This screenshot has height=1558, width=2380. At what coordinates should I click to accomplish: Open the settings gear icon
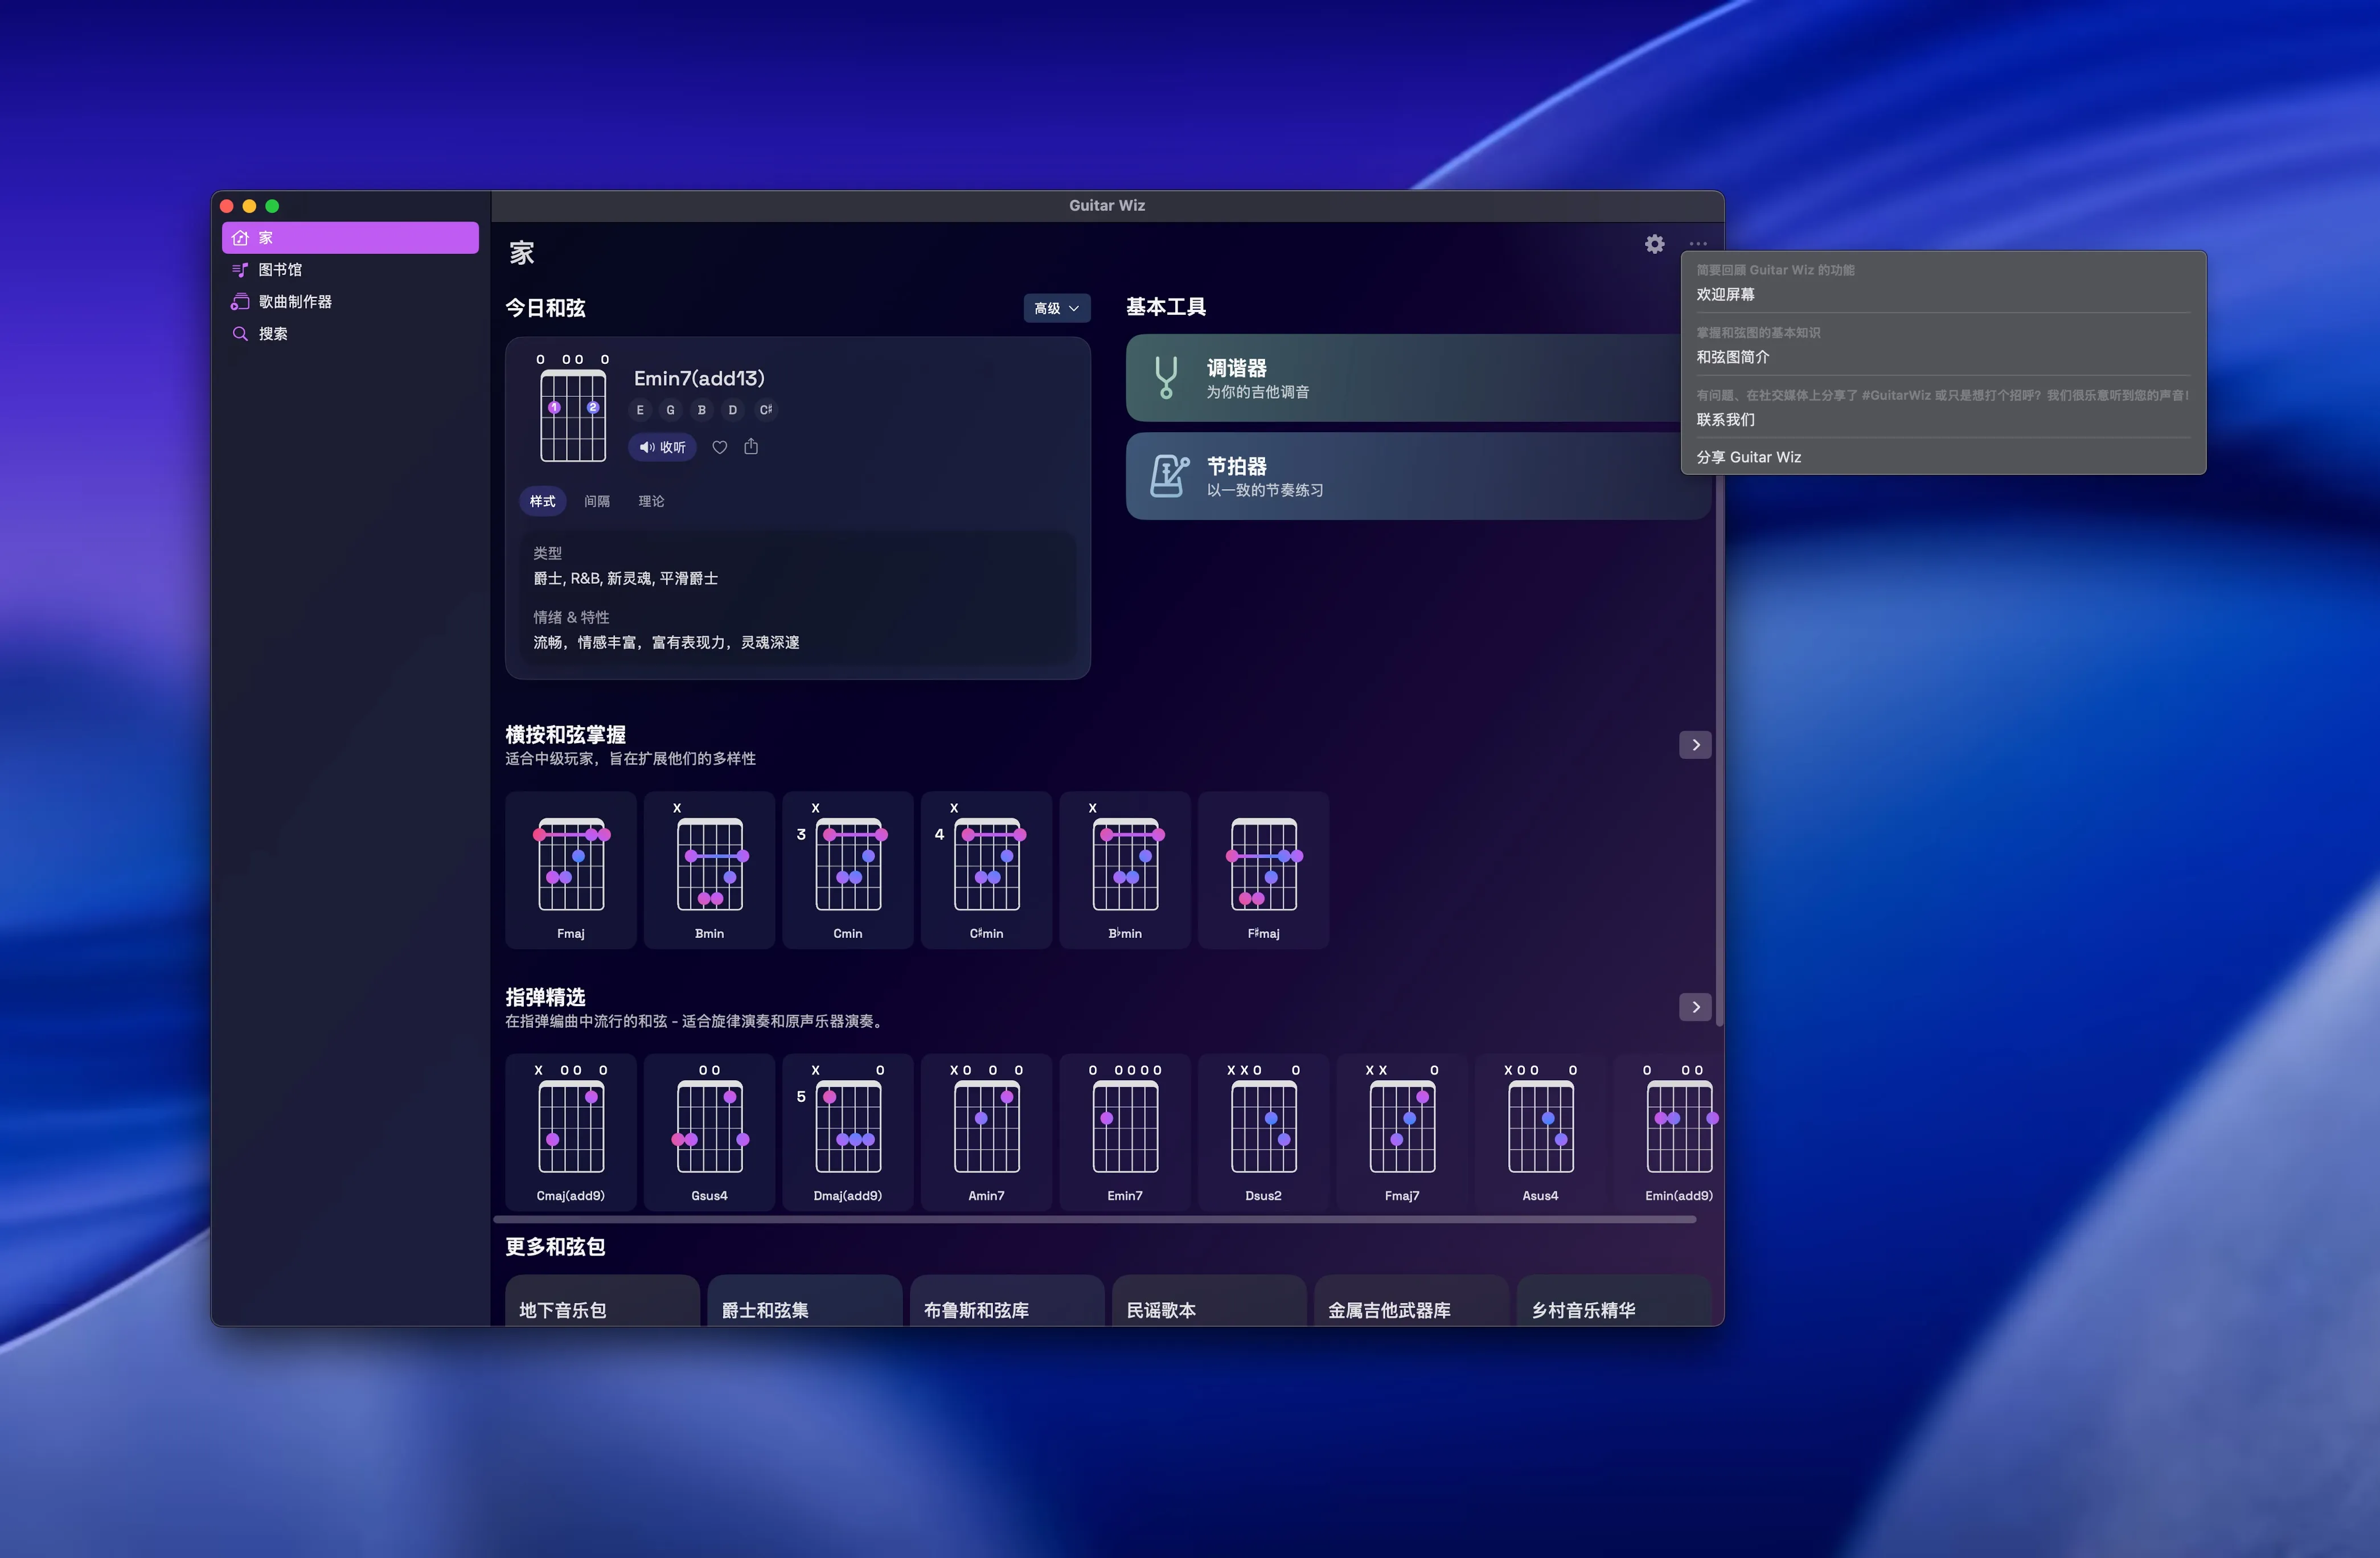coord(1654,244)
